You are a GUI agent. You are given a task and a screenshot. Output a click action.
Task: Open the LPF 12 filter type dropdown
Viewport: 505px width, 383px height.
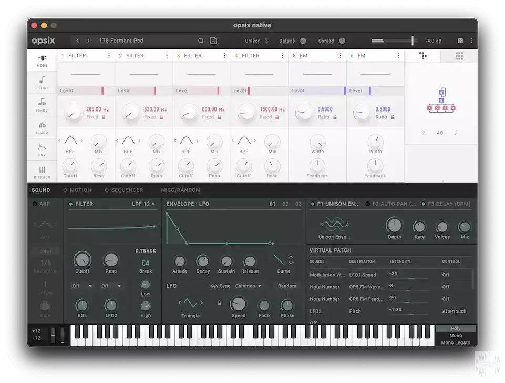click(x=143, y=204)
